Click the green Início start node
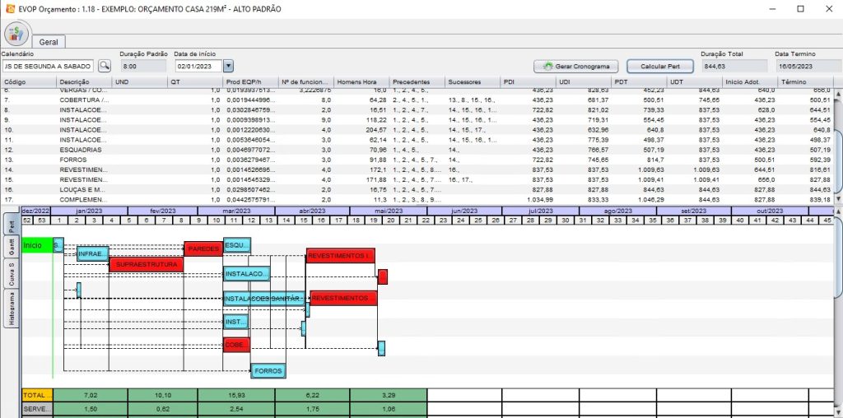Screen dimensions: 843x418 click(x=36, y=245)
